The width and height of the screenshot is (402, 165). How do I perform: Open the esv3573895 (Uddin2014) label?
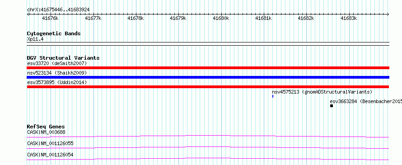[57, 82]
